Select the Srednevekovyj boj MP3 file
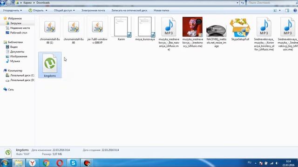Image resolution: width=298 pixels, height=167 pixels. [x=288, y=34]
